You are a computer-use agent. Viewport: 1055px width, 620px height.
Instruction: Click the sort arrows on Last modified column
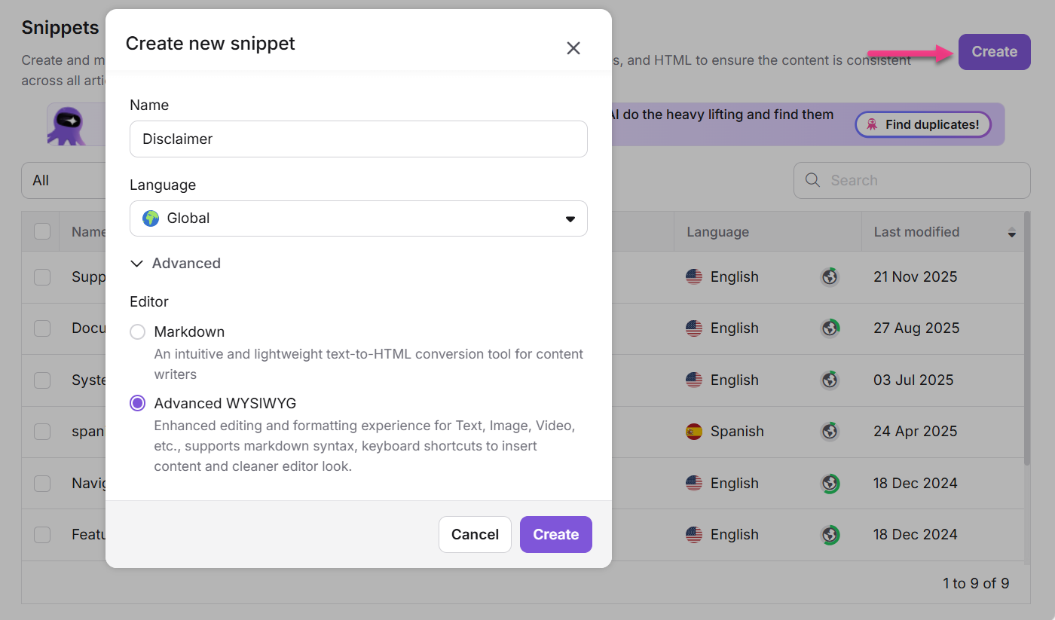pos(1011,232)
